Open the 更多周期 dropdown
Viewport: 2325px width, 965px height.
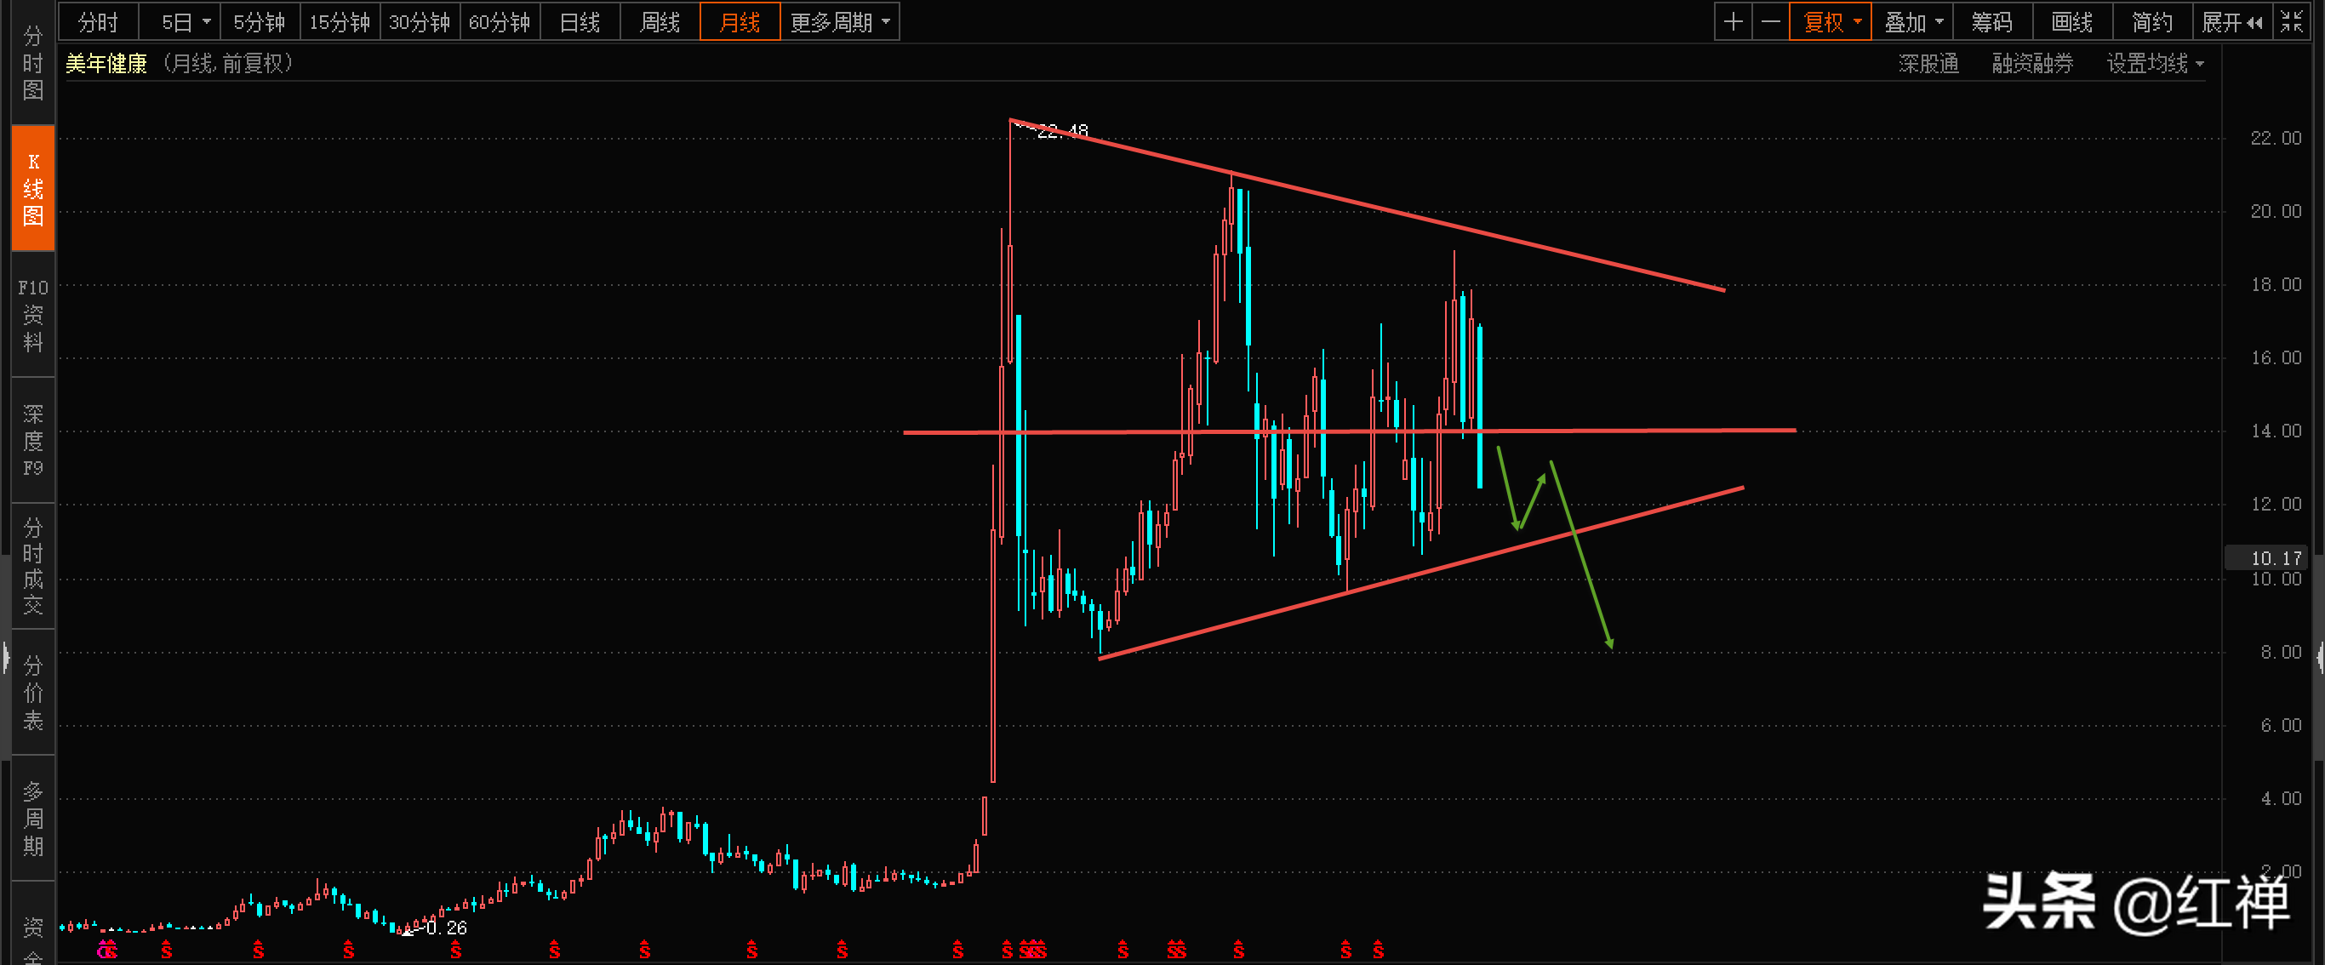[x=839, y=21]
